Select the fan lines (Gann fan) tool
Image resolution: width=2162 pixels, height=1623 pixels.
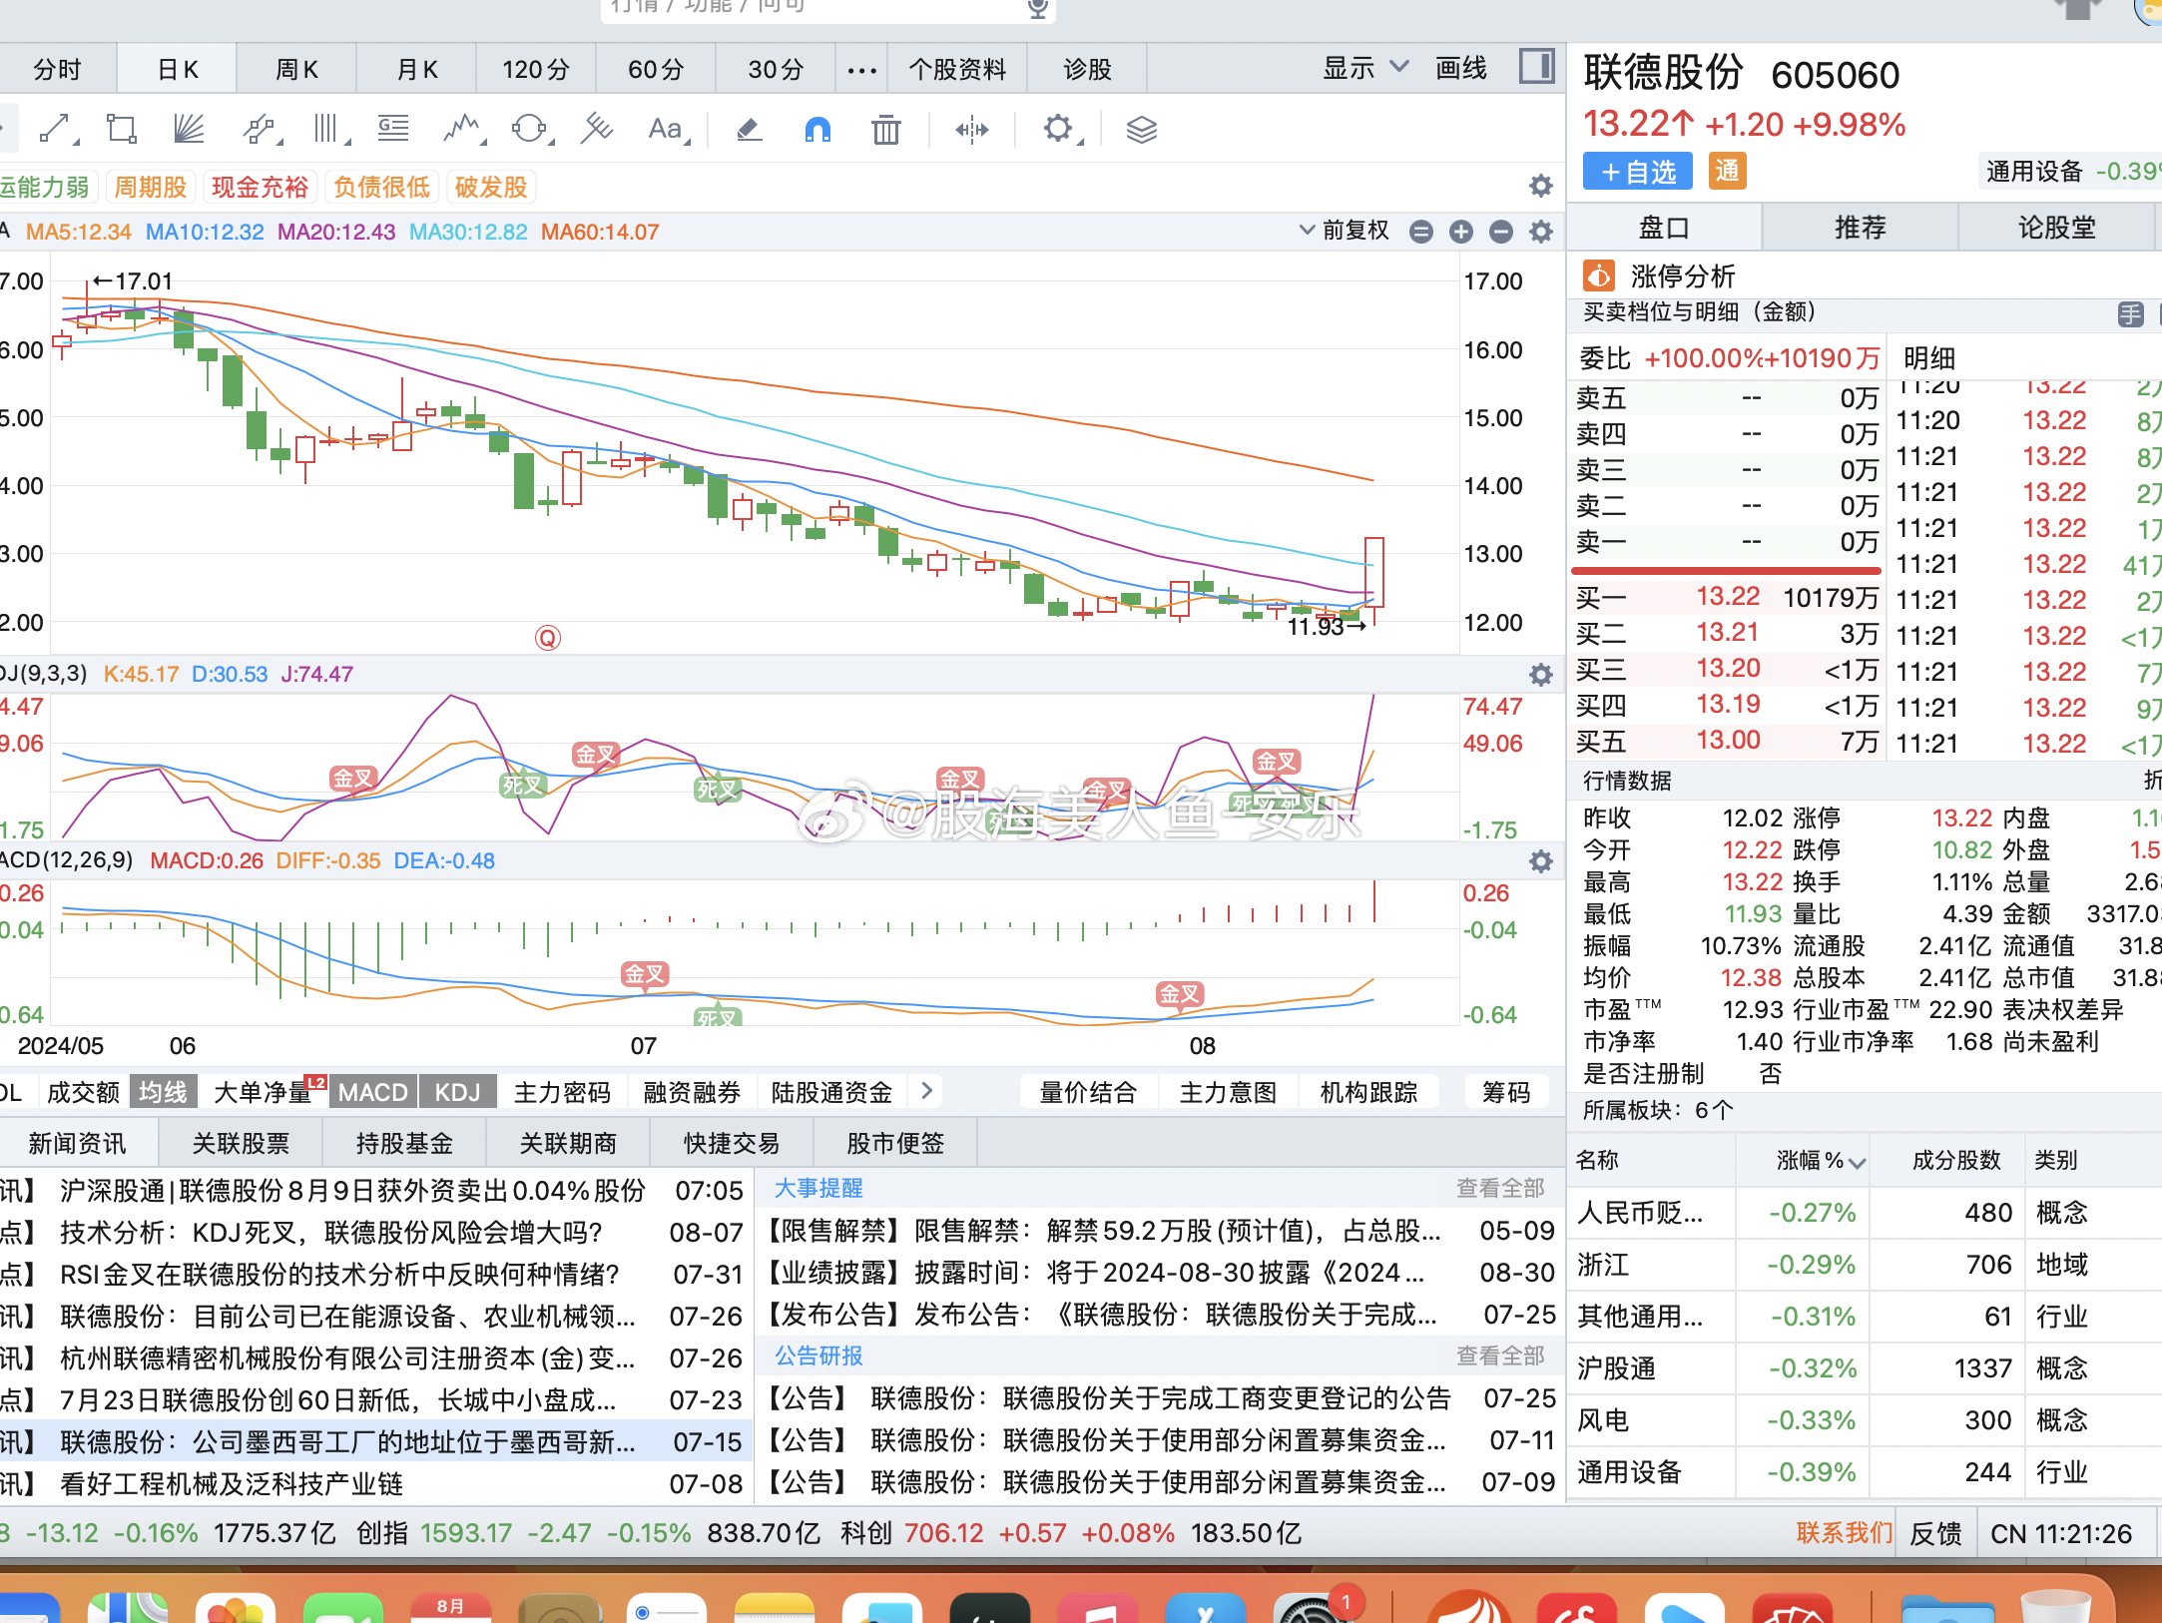189,129
